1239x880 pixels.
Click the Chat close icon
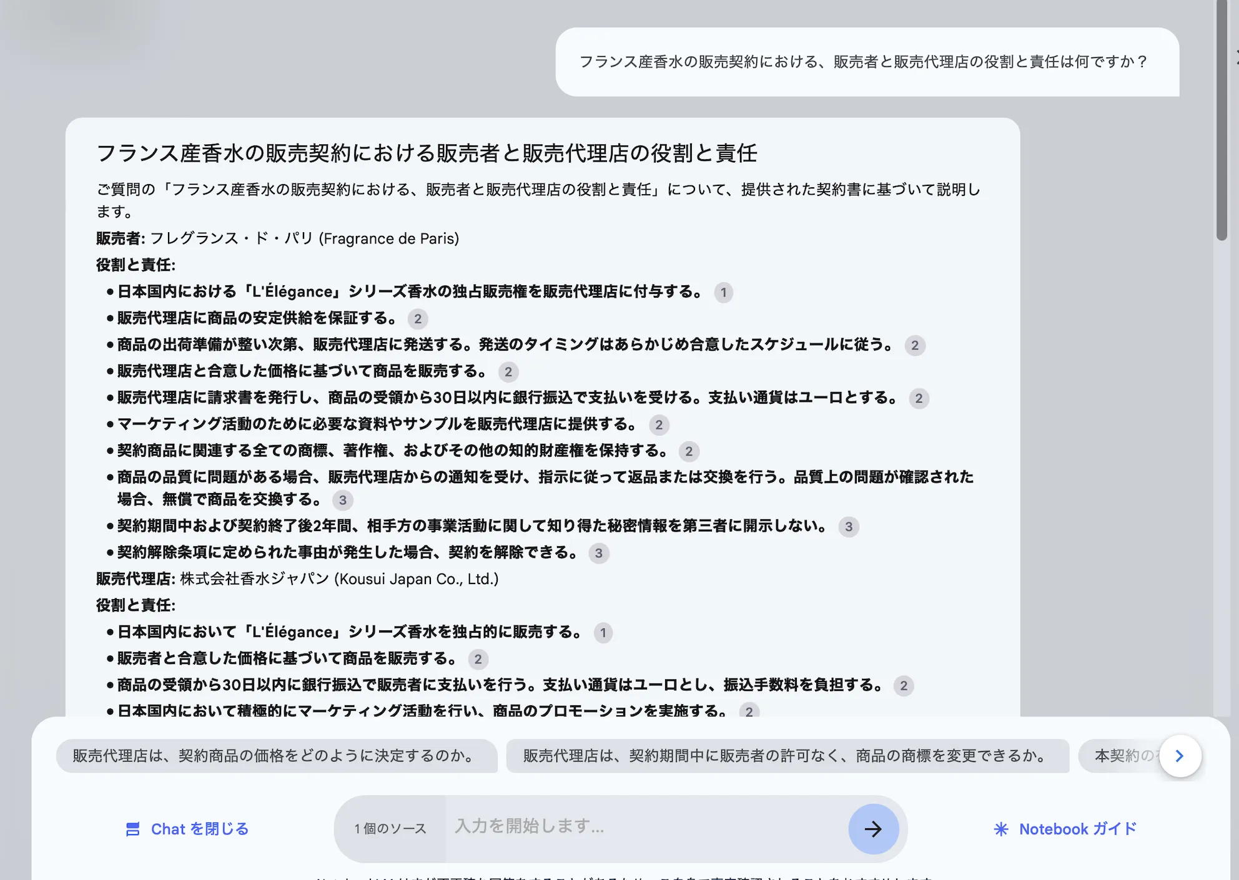click(133, 829)
